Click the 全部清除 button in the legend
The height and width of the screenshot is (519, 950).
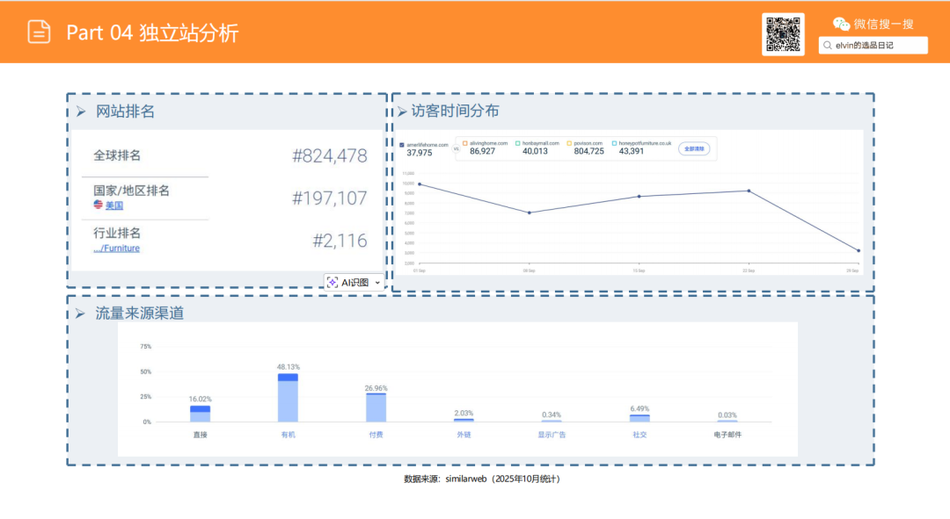pos(694,148)
